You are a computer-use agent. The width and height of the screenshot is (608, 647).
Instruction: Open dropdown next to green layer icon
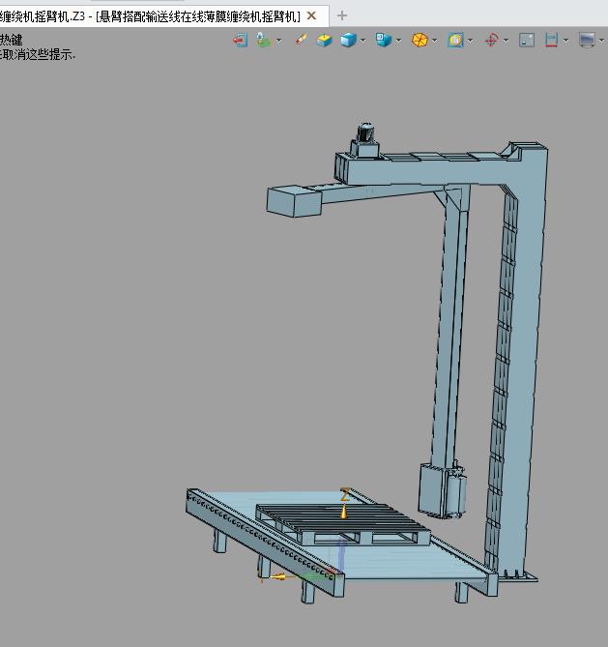(279, 41)
